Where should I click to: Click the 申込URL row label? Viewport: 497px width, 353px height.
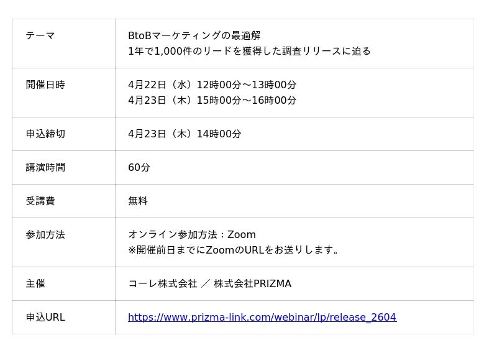(45, 318)
